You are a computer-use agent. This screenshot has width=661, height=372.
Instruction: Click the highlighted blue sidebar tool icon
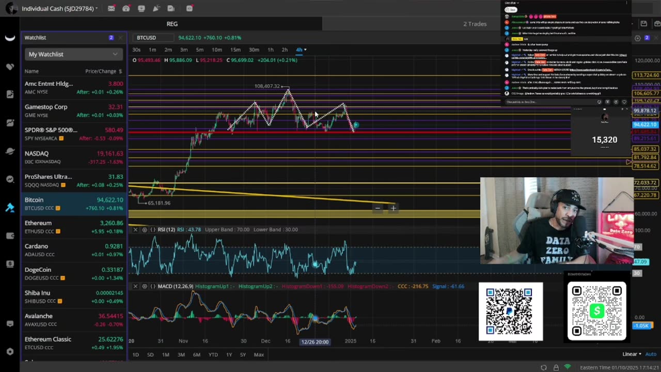tap(10, 208)
